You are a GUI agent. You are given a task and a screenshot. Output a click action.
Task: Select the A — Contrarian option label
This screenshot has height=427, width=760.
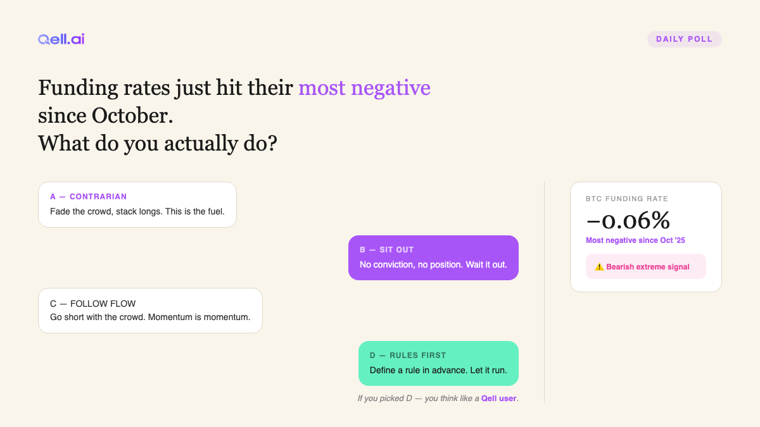(x=89, y=197)
